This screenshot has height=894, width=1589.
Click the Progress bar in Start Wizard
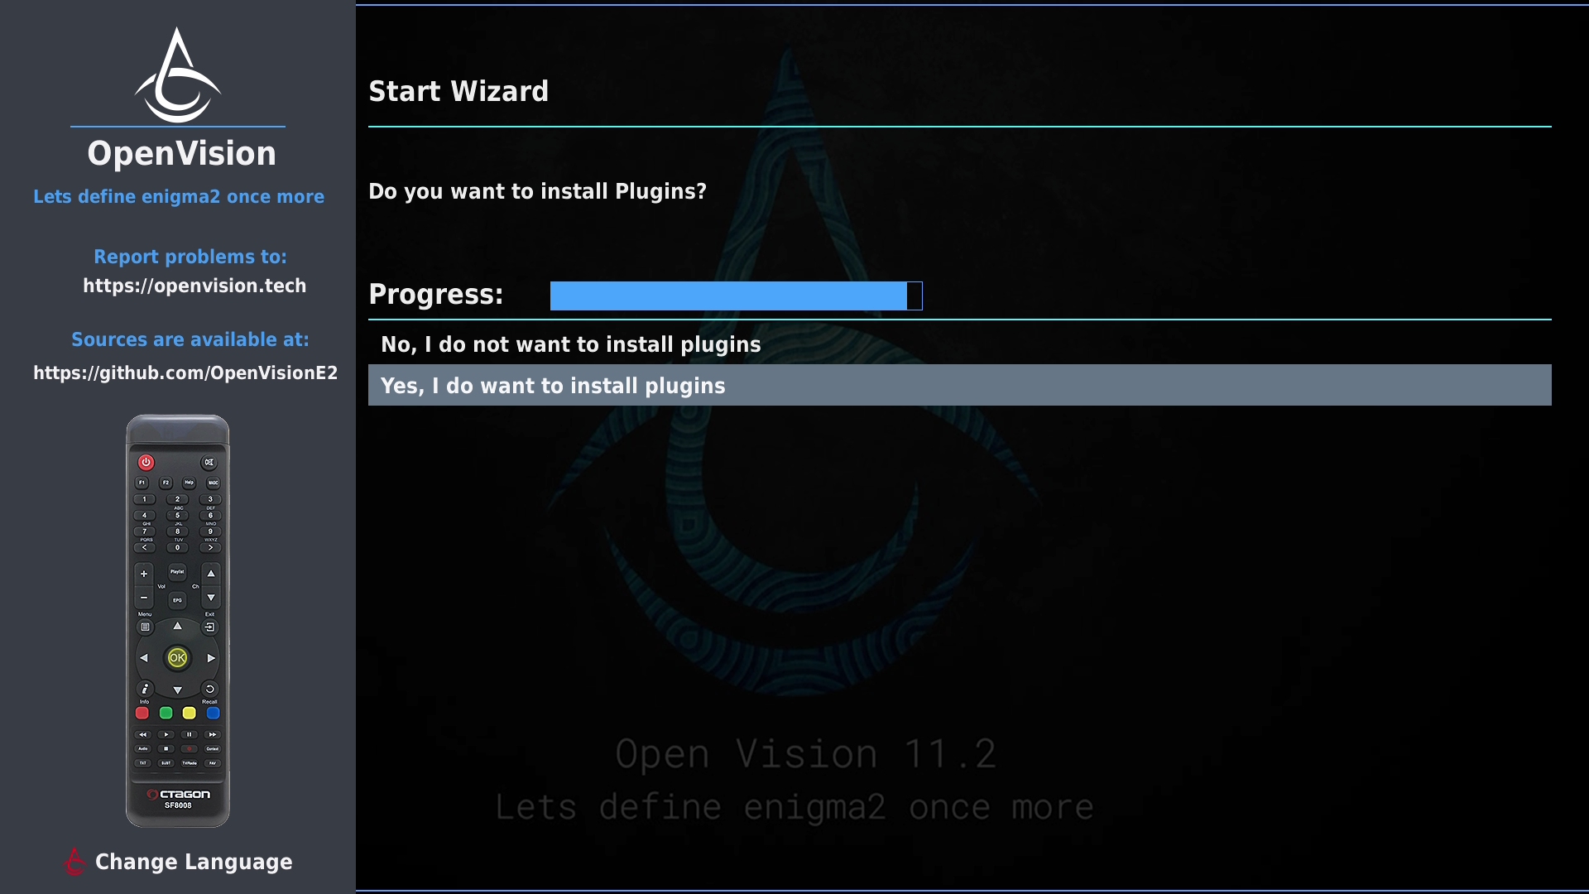[737, 296]
